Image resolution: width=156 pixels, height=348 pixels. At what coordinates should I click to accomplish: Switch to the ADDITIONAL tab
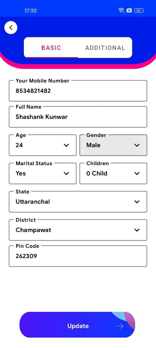(x=105, y=48)
